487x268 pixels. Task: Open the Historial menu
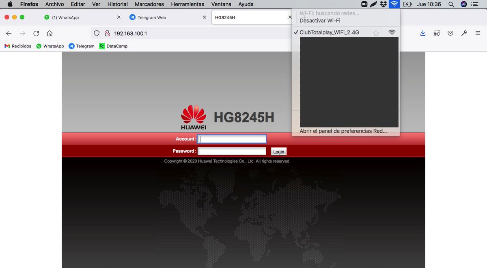click(118, 4)
